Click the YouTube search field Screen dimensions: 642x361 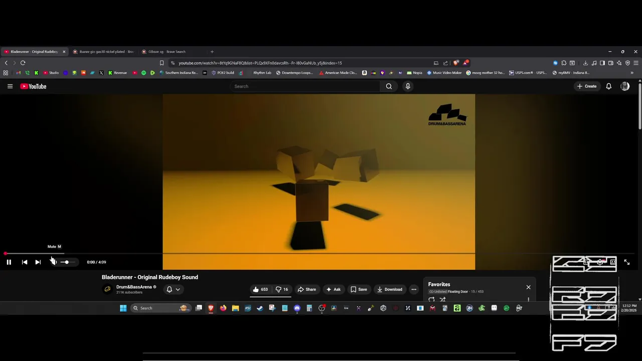(x=305, y=86)
